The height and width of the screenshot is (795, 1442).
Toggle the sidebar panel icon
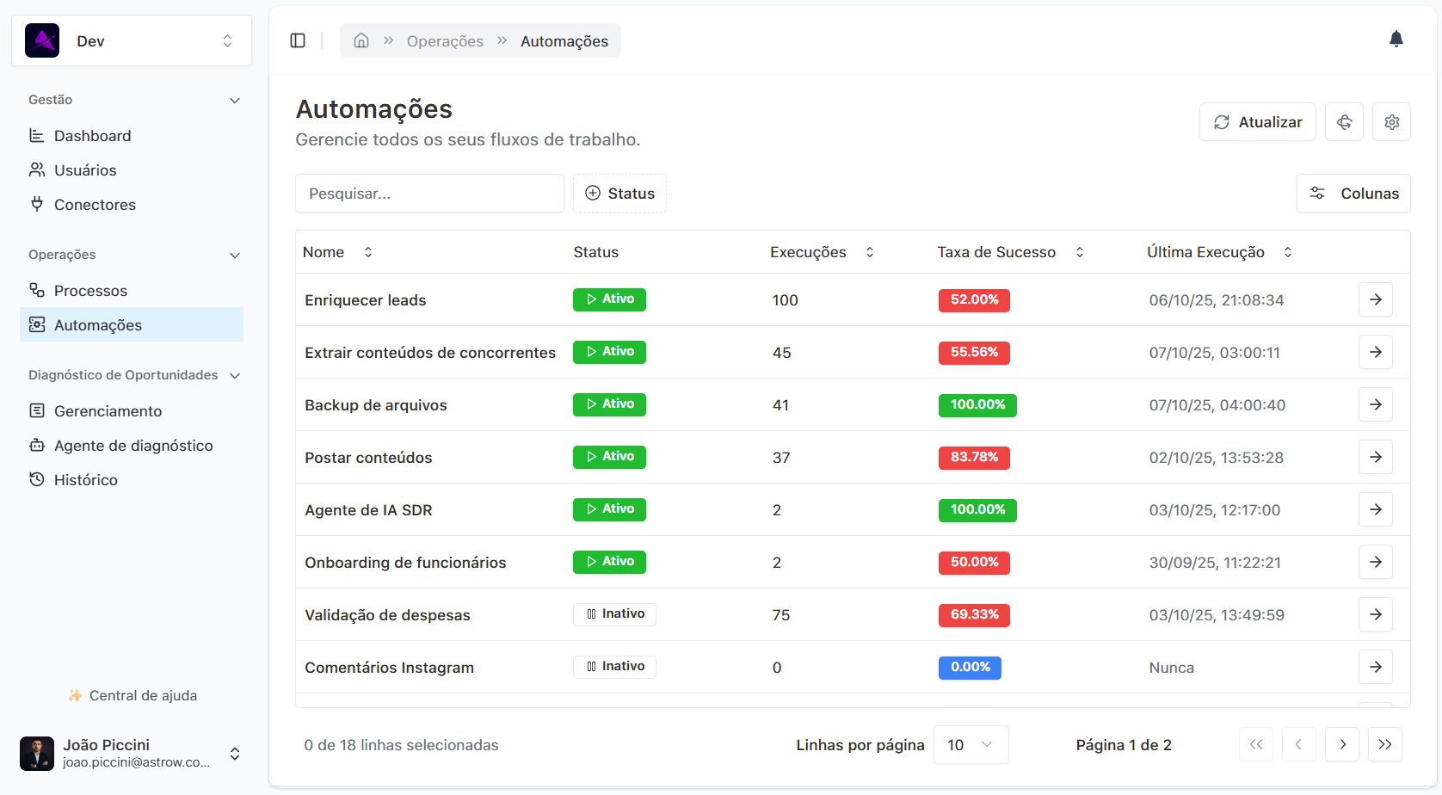click(298, 40)
